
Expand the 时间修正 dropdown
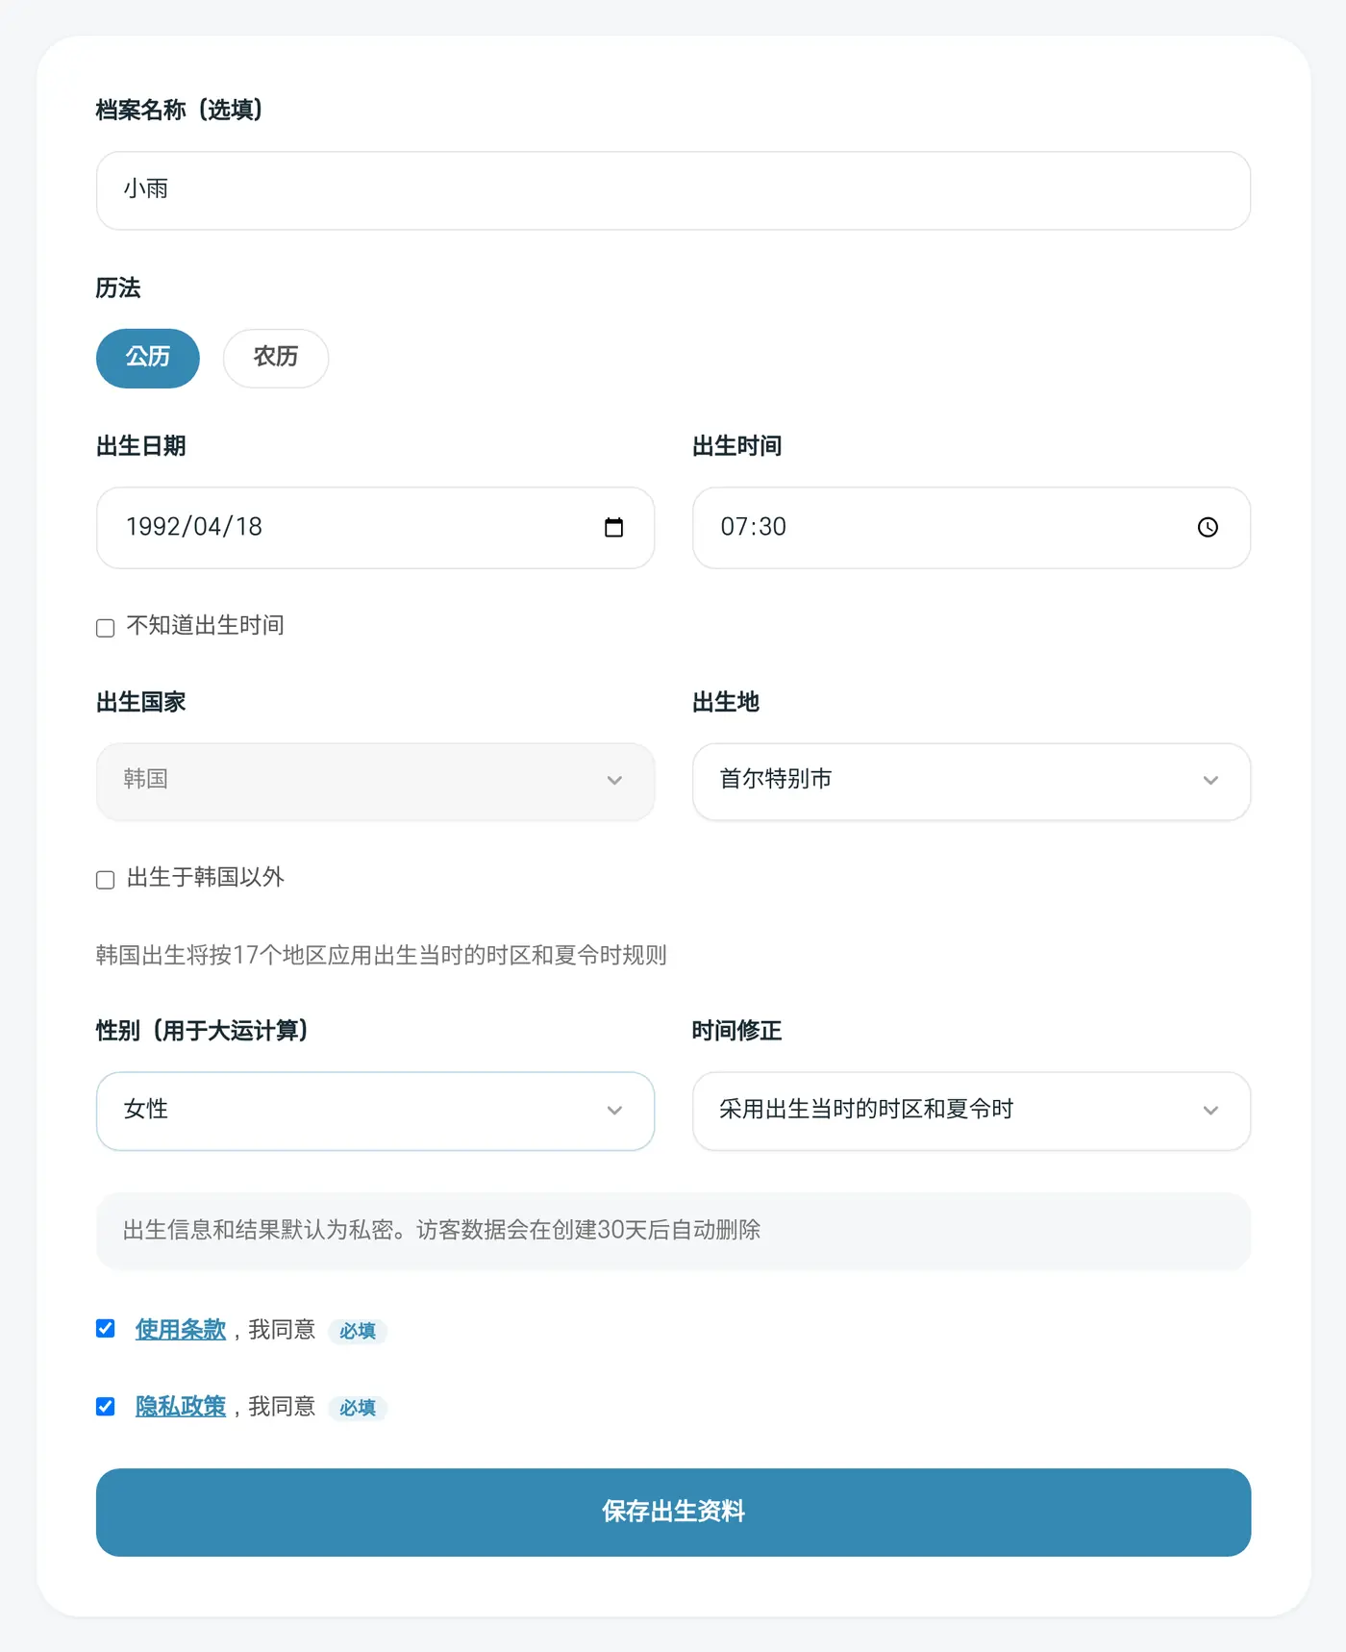971,1111
